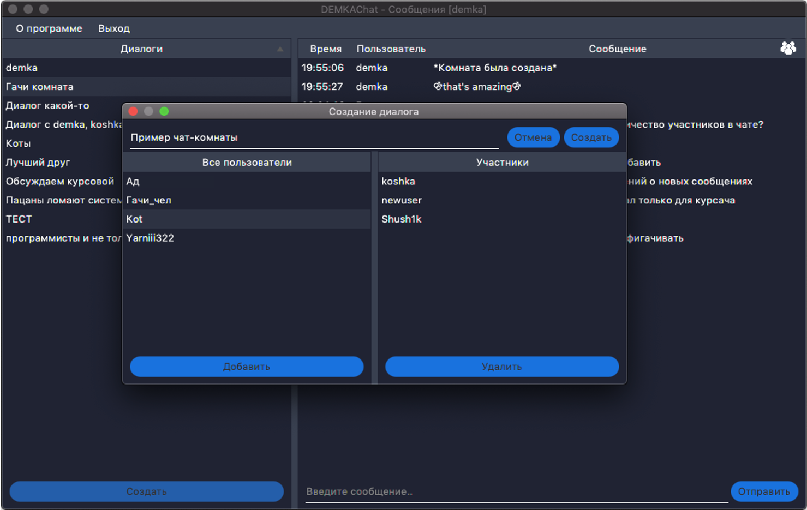807x510 pixels.
Task: Select participant newuser
Action: pos(402,200)
